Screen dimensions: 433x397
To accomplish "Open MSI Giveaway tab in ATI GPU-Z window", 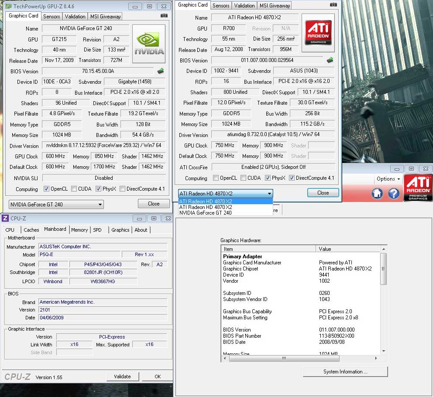I will pyautogui.click(x=275, y=5).
